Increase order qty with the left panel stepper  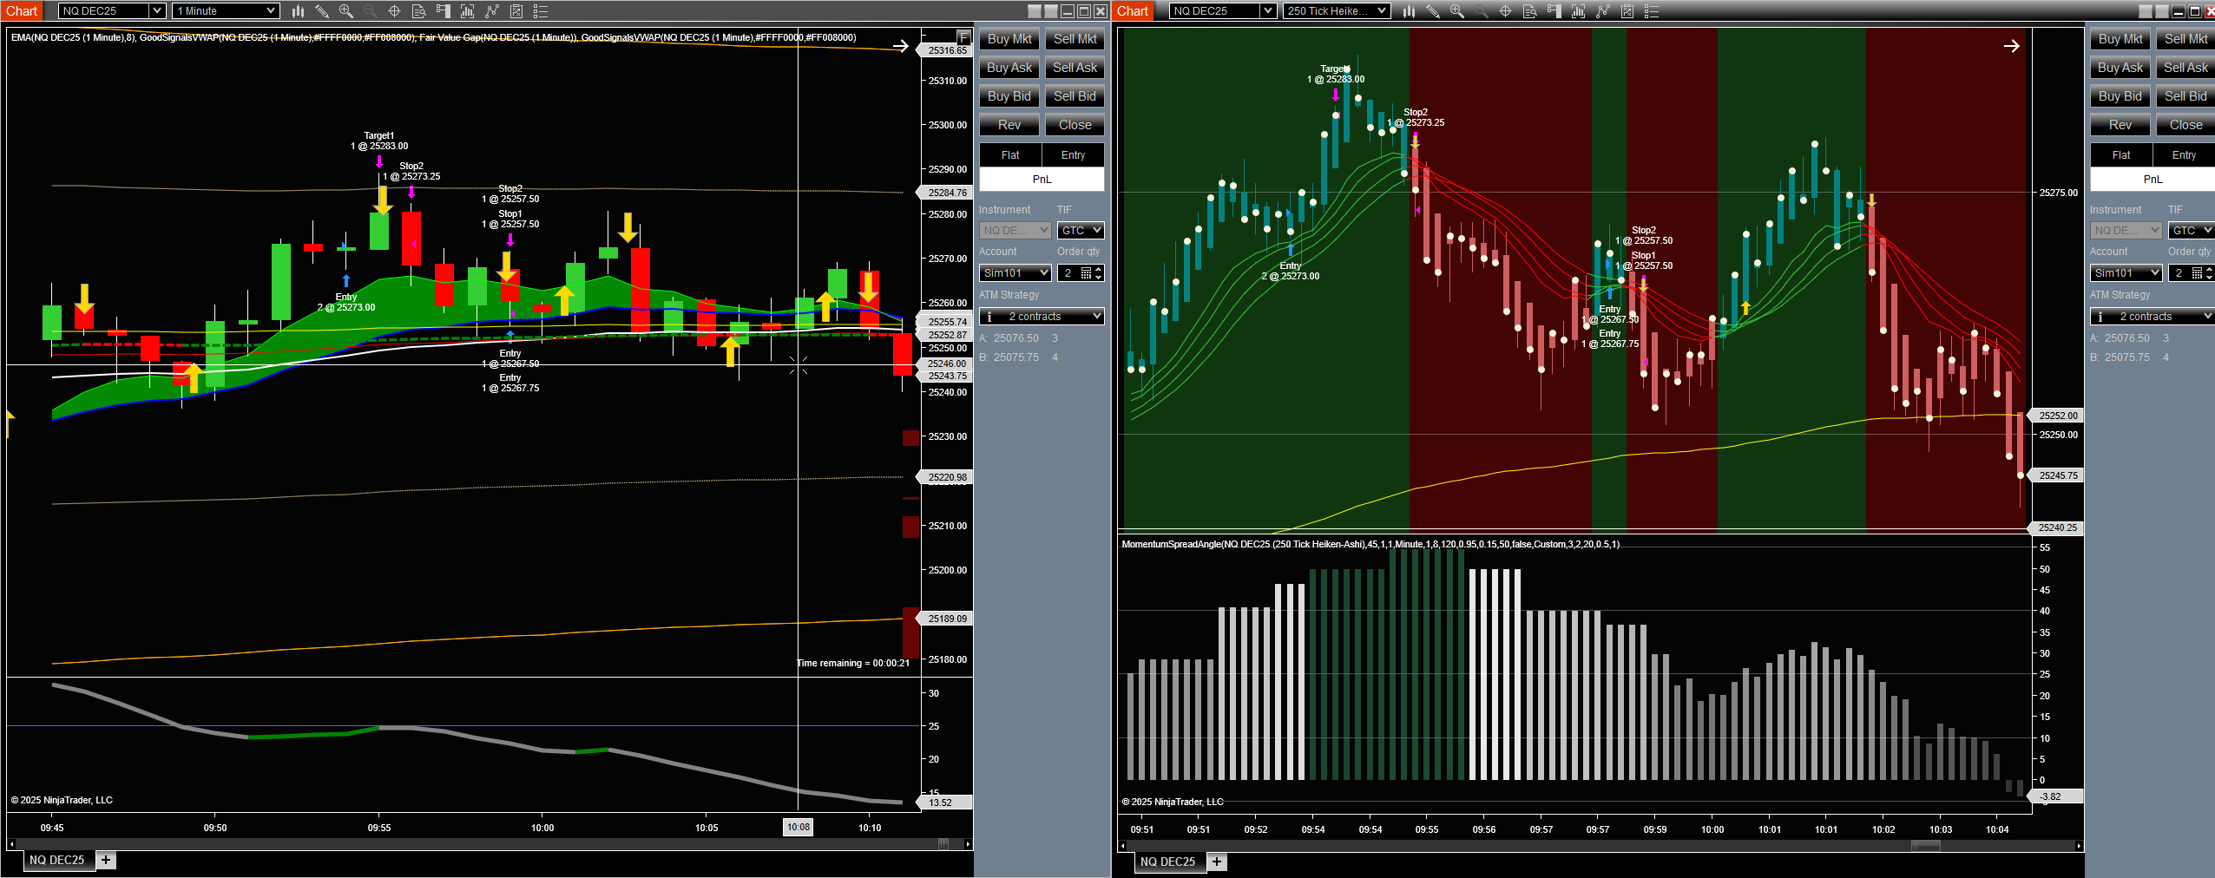tap(1099, 270)
